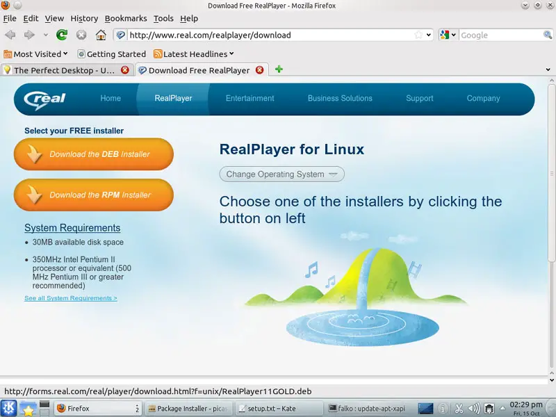This screenshot has width=556, height=417.
Task: Open the back/forward history dropdown arrow
Action: pos(46,35)
